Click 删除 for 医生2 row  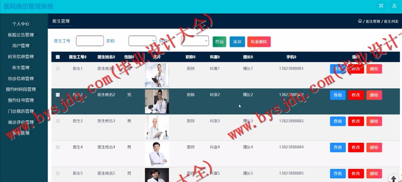pyautogui.click(x=374, y=95)
